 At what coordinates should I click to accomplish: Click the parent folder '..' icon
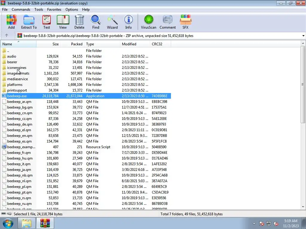click(4, 51)
